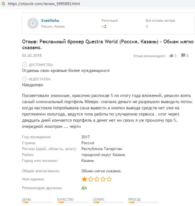Click the minus icon beside НЕДОСТАТКИ
Screen dimensions: 195x206
click(x=24, y=79)
